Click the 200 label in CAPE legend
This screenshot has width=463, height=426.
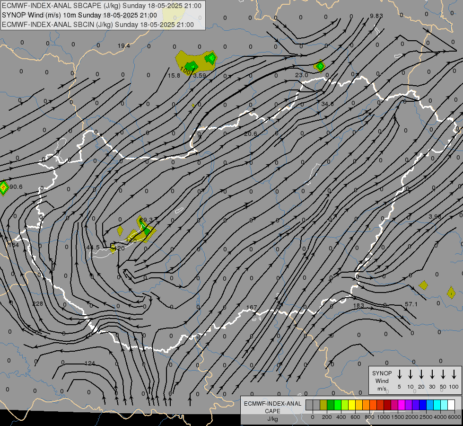327,417
